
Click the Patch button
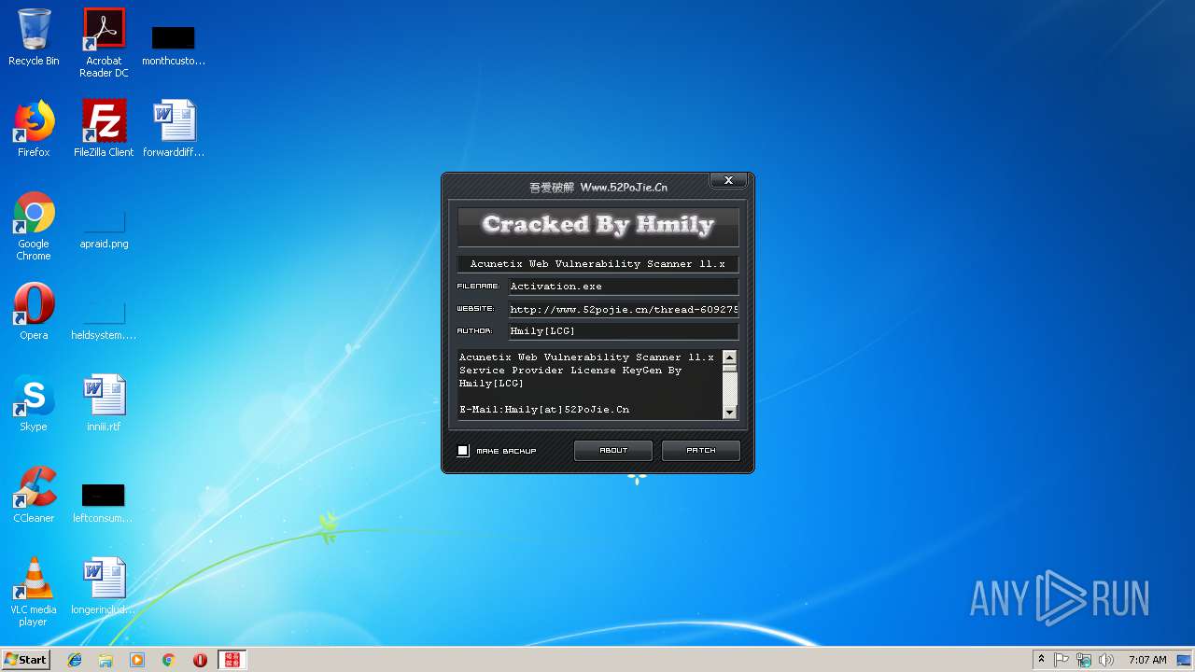701,451
